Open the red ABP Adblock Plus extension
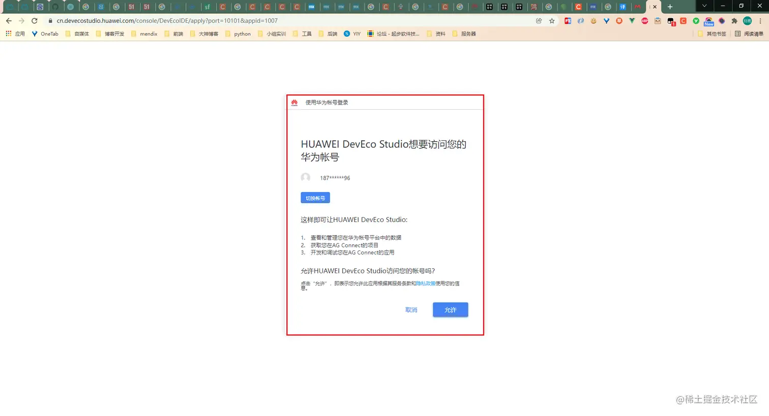The height and width of the screenshot is (416, 769). pyautogui.click(x=645, y=21)
